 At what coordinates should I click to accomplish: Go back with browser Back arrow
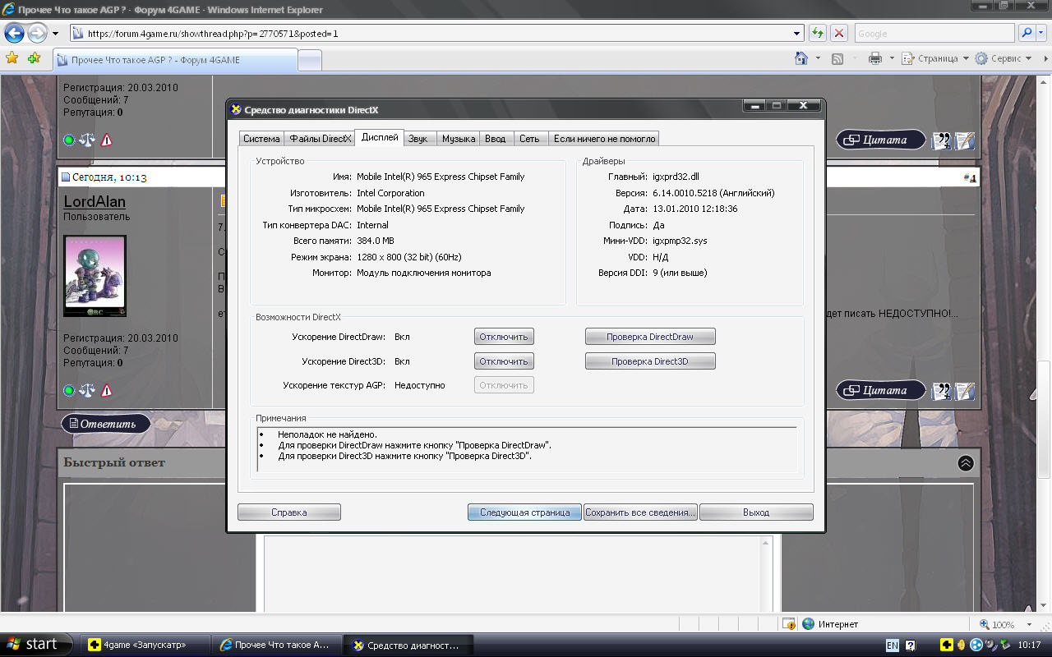click(15, 34)
